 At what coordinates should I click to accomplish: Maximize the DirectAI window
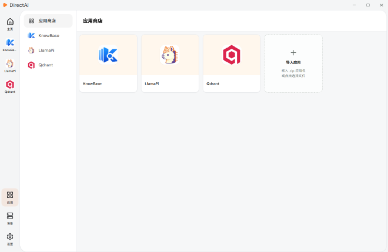[x=368, y=5]
